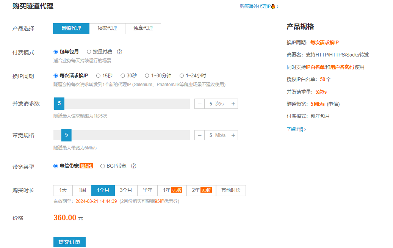Image resolution: width=393 pixels, height=248 pixels.
Task: Click the 并发请求数 slider handle
Action: pos(59,104)
